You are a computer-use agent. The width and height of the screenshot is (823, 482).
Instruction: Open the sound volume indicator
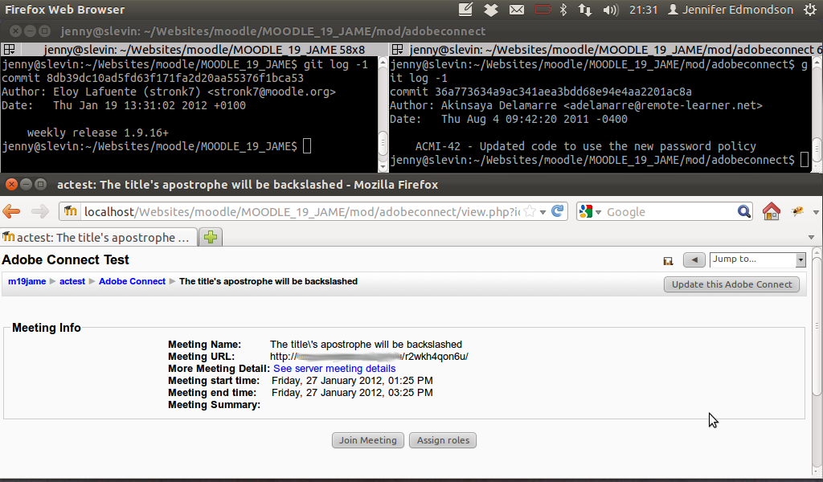[611, 10]
